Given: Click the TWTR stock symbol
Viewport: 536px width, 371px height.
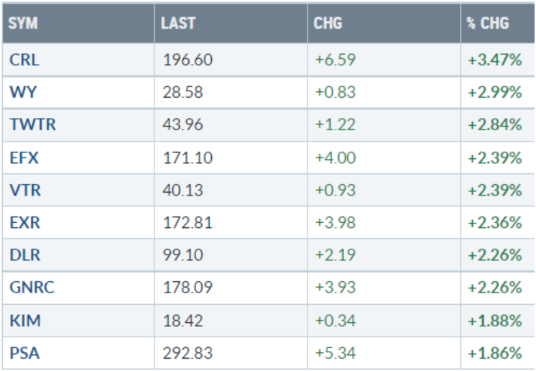Looking at the screenshot, I should [x=32, y=124].
